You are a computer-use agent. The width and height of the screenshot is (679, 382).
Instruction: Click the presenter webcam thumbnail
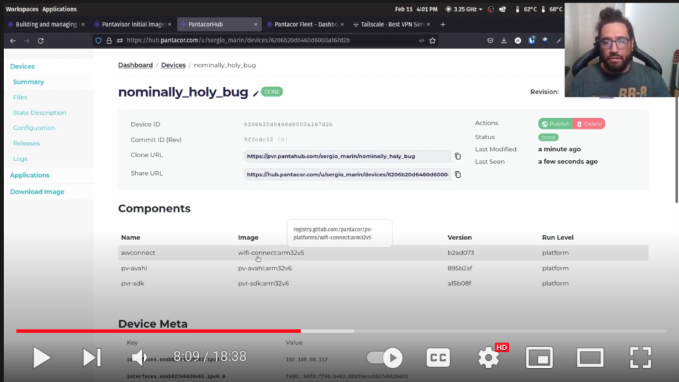(x=622, y=50)
